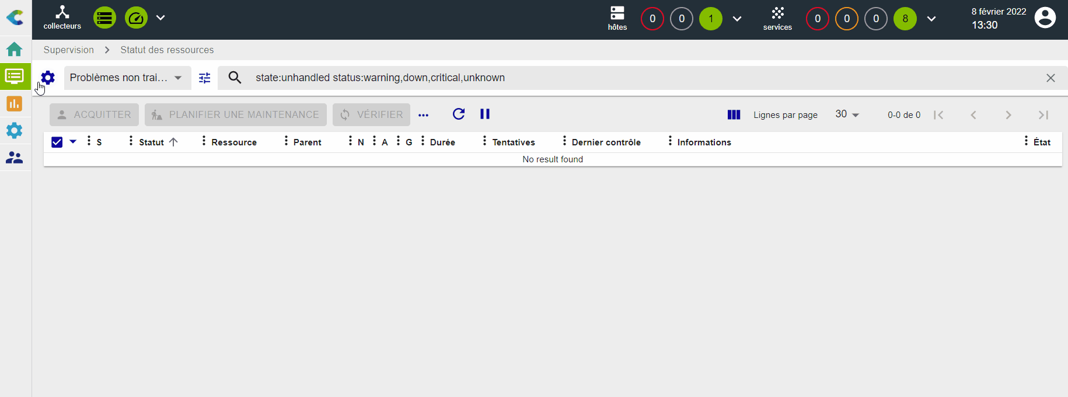Image resolution: width=1068 pixels, height=397 pixels.
Task: Open the Configuration gear in sidebar
Action: point(15,130)
